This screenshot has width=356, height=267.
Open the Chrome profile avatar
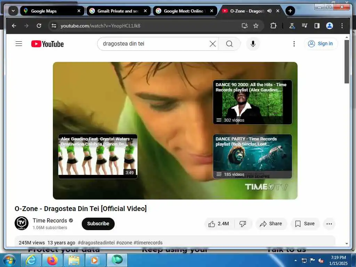[x=330, y=26]
